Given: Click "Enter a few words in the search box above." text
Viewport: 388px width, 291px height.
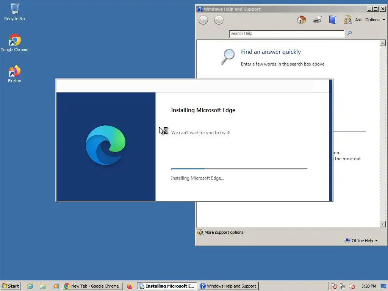Looking at the screenshot, I should click(283, 64).
